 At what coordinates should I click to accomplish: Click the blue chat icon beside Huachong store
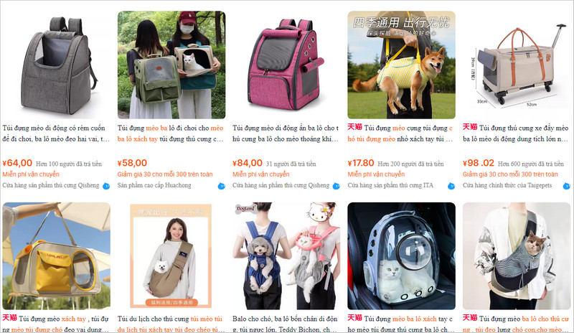(221, 186)
